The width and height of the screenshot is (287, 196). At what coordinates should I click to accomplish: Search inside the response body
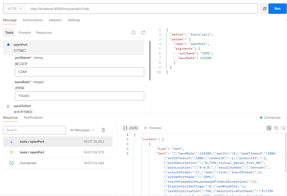[284, 128]
